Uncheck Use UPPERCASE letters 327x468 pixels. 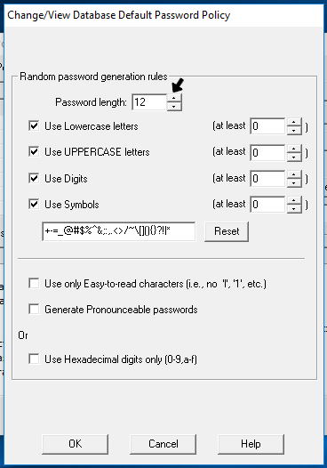pyautogui.click(x=34, y=151)
